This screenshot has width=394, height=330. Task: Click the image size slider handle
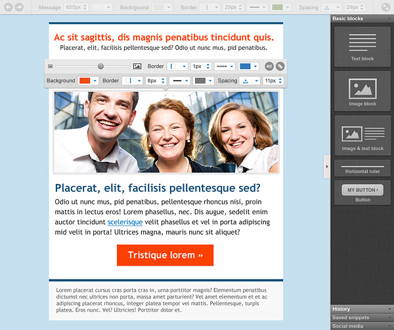(100, 66)
